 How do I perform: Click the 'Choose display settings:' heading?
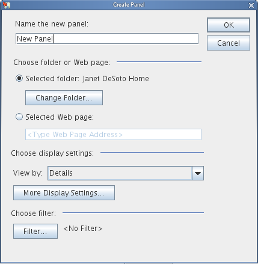pos(52,153)
